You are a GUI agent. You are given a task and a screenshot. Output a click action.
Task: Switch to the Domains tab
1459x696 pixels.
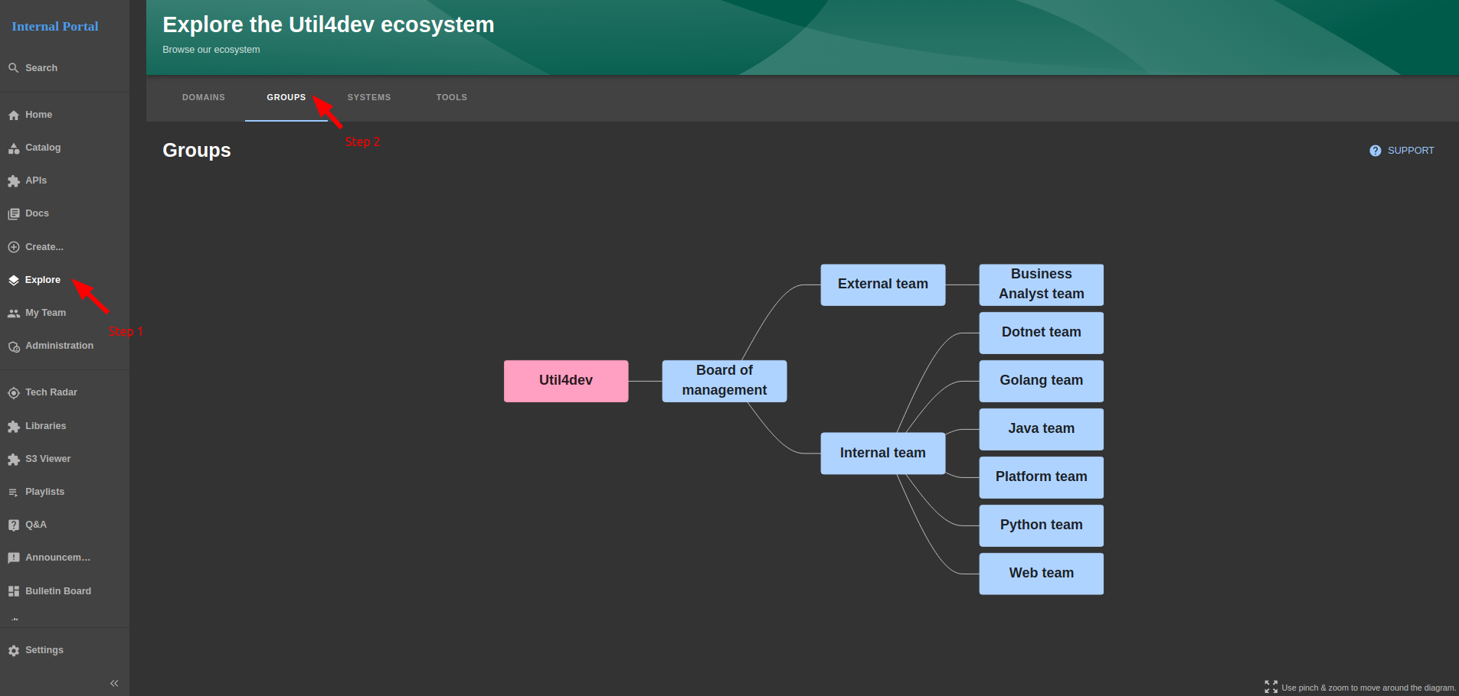tap(204, 98)
